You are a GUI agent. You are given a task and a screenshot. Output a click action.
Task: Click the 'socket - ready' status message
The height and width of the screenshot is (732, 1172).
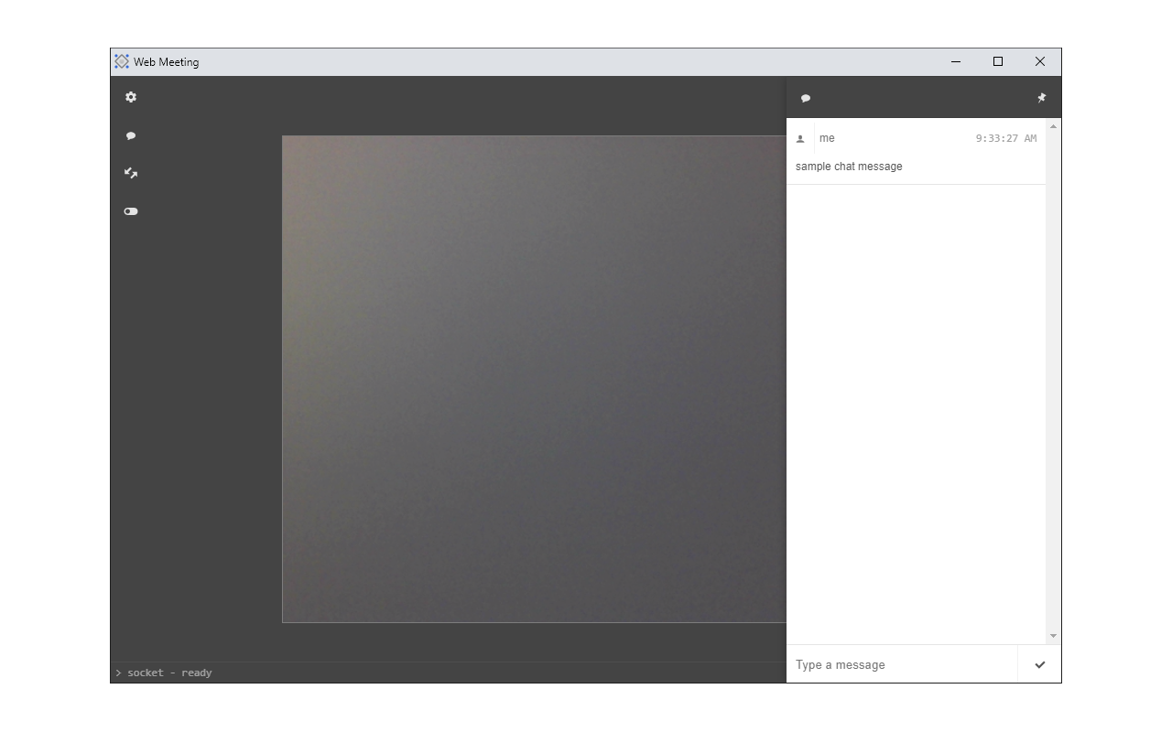tap(167, 673)
